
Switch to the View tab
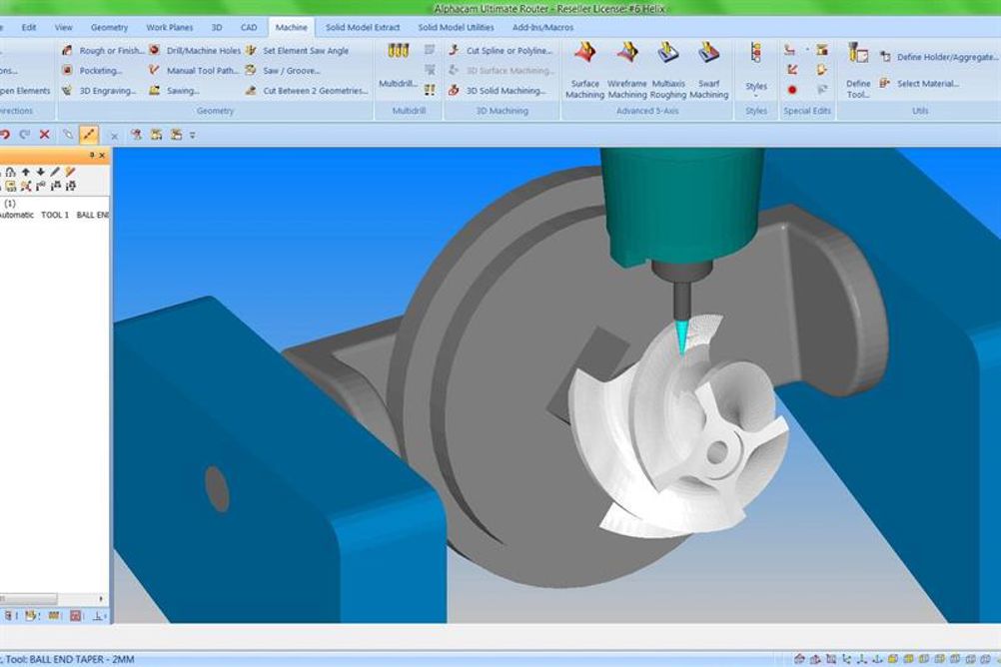(63, 27)
